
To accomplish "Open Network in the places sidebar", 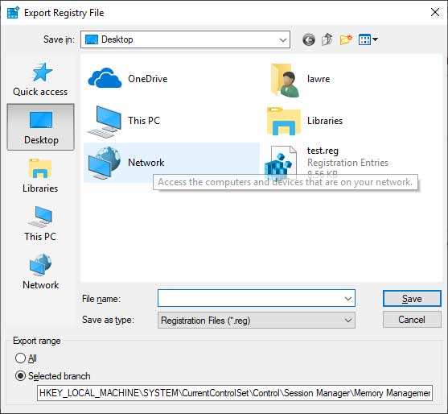I will click(x=40, y=271).
